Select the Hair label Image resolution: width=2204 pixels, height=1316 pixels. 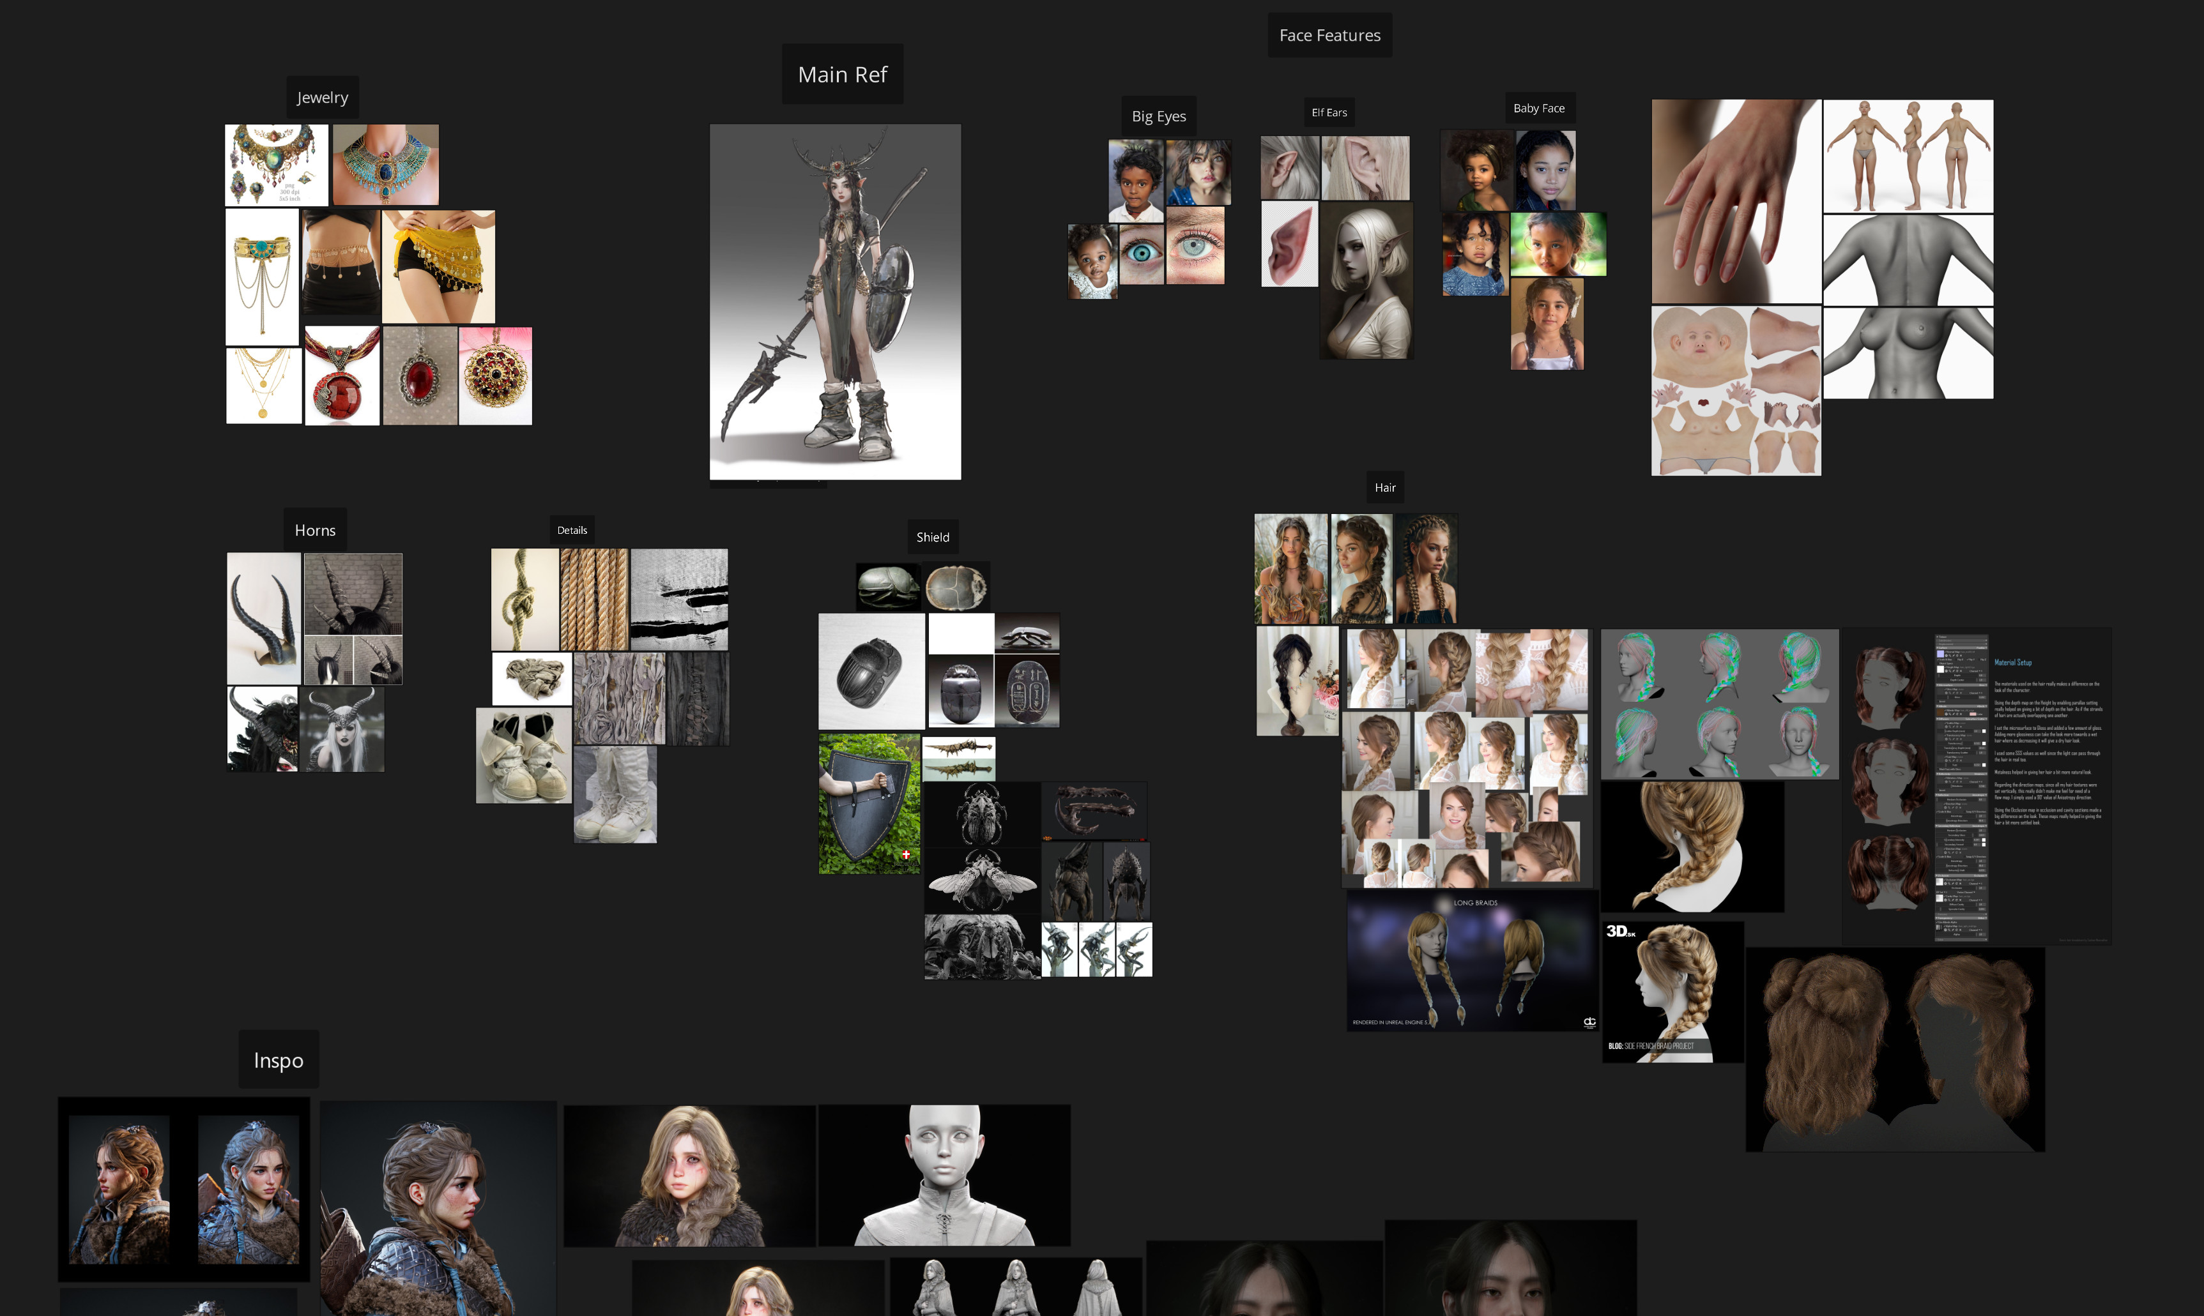click(1384, 488)
